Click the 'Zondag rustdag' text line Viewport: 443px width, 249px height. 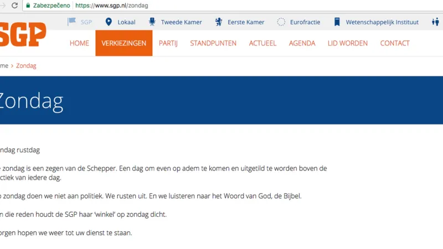click(x=20, y=150)
